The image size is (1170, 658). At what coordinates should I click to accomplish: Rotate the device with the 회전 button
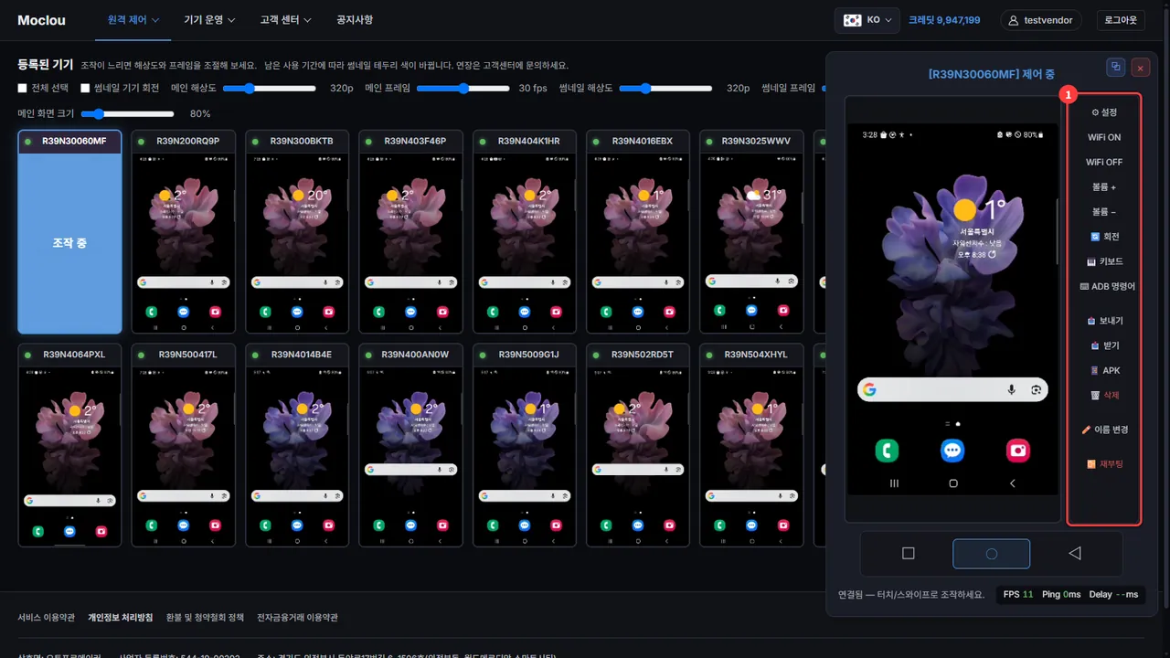click(x=1104, y=237)
